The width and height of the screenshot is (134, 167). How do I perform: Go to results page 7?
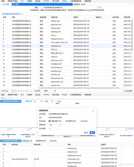click(29, 91)
